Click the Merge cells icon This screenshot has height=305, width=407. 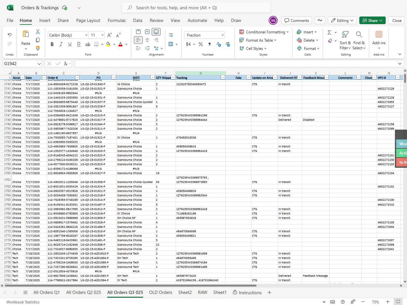[x=171, y=44]
